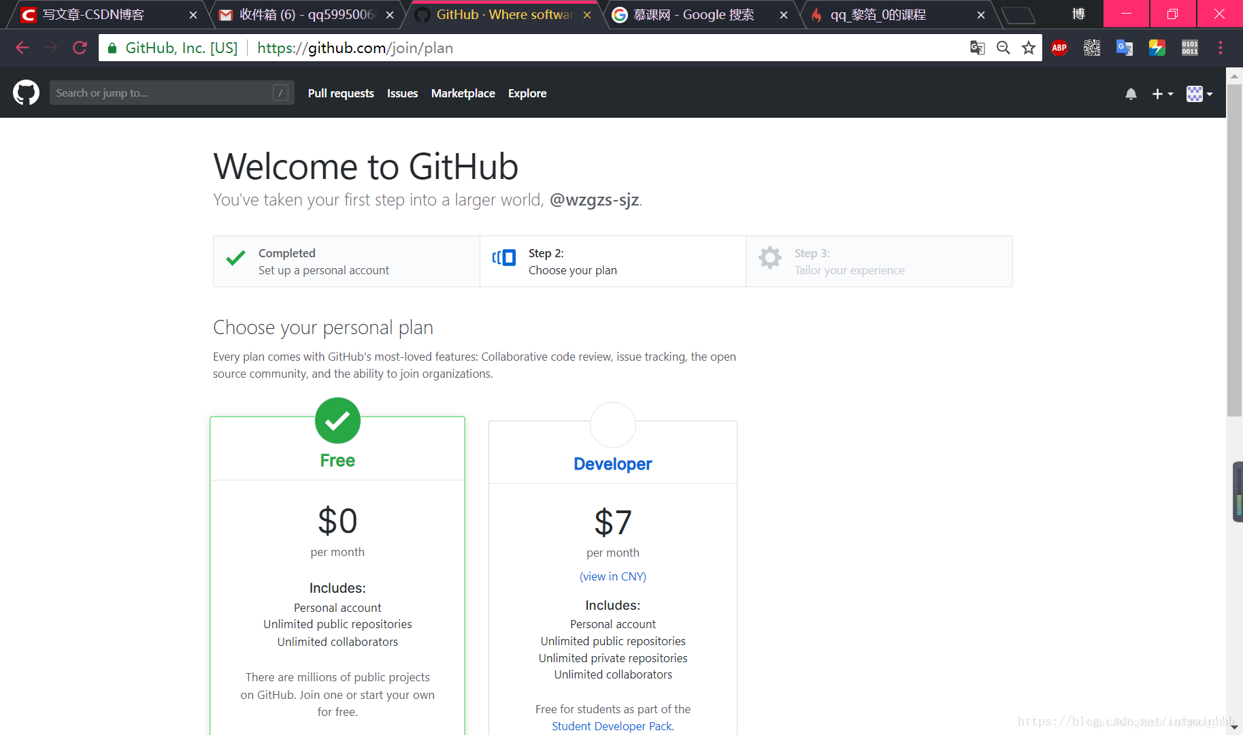This screenshot has height=735, width=1243.
Task: Click the slash shortcut hint in search
Action: coord(280,93)
